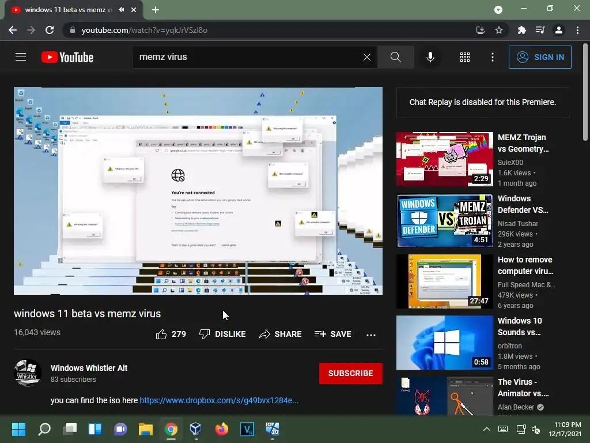
Task: Dislike the video
Action: click(222, 334)
